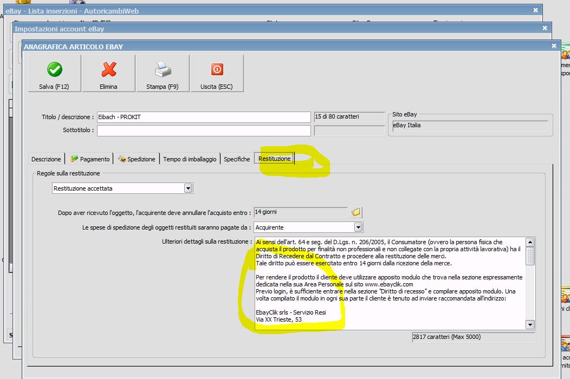570x379 pixels.
Task: Click scroll down arrow of details text
Action: (x=530, y=325)
